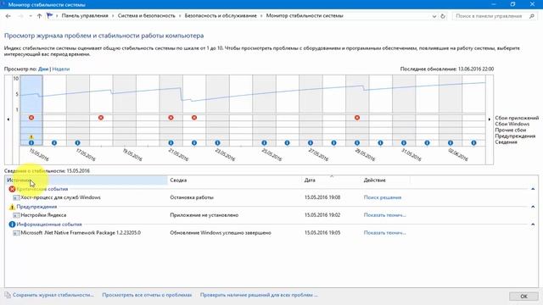
Task: Click the 15.05.2016 19:08 date cell
Action: tap(322, 197)
